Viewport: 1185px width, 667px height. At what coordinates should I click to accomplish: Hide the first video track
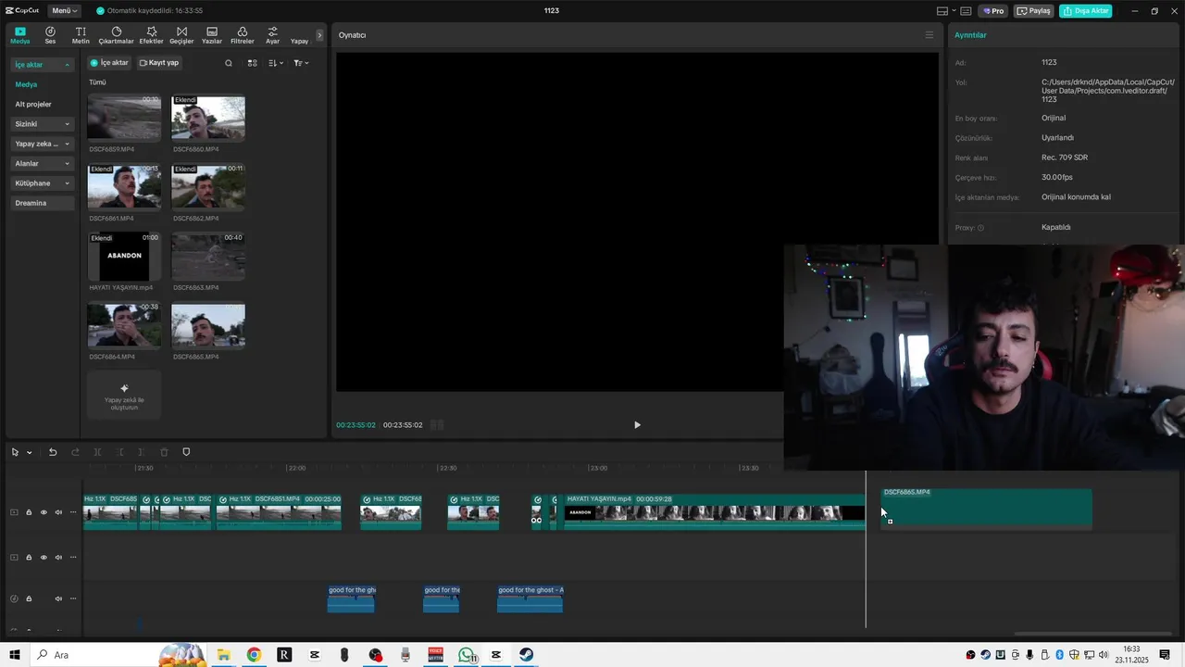coord(44,512)
